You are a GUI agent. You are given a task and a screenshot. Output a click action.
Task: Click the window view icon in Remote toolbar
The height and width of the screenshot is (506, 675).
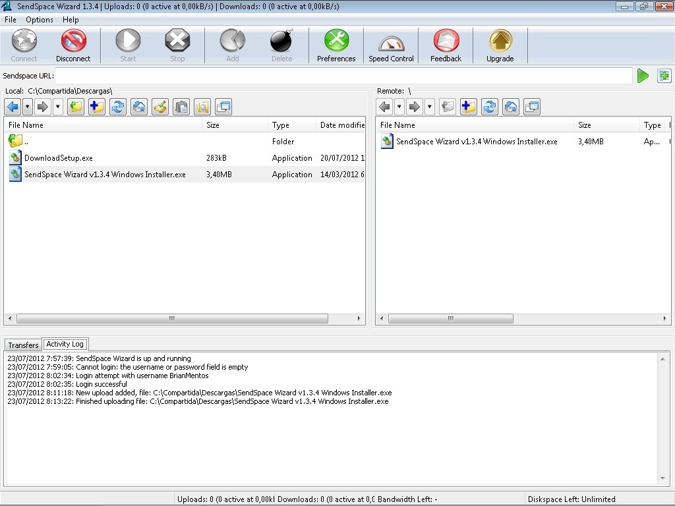(x=532, y=107)
